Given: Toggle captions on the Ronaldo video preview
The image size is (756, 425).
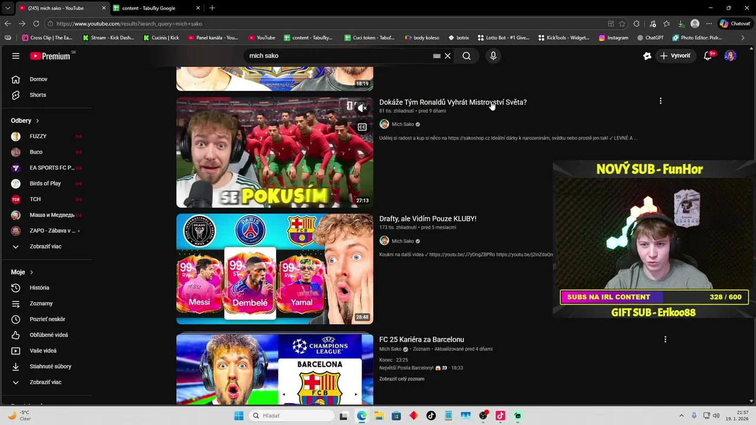Looking at the screenshot, I should tap(362, 127).
